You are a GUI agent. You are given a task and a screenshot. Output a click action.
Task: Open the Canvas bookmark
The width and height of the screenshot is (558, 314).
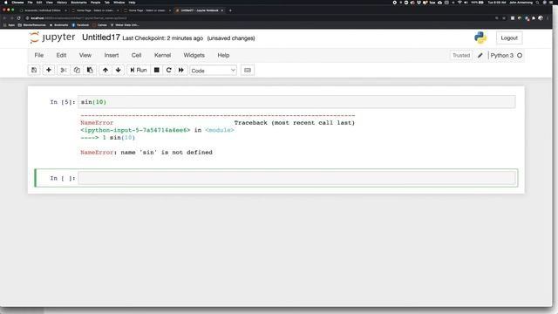(x=100, y=25)
